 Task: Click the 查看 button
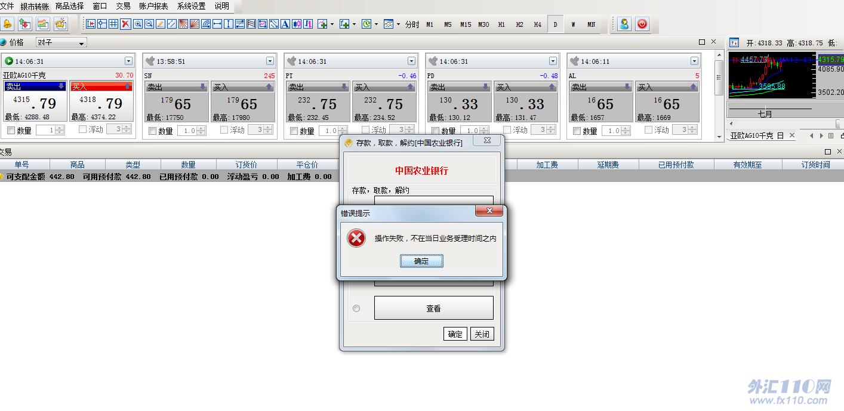(434, 308)
